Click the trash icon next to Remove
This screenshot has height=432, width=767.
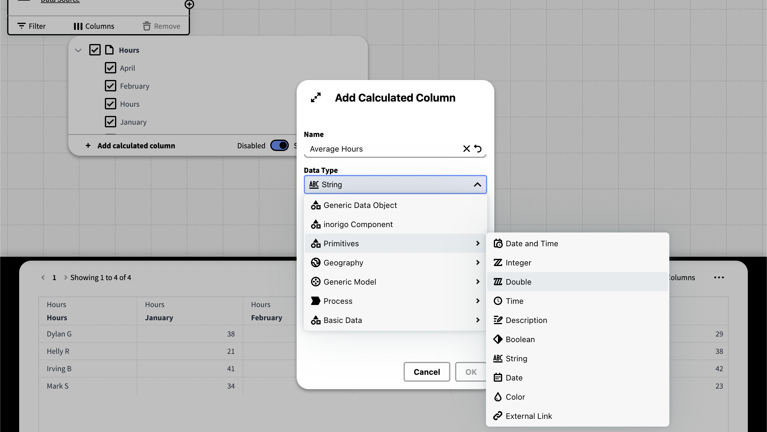tap(147, 26)
